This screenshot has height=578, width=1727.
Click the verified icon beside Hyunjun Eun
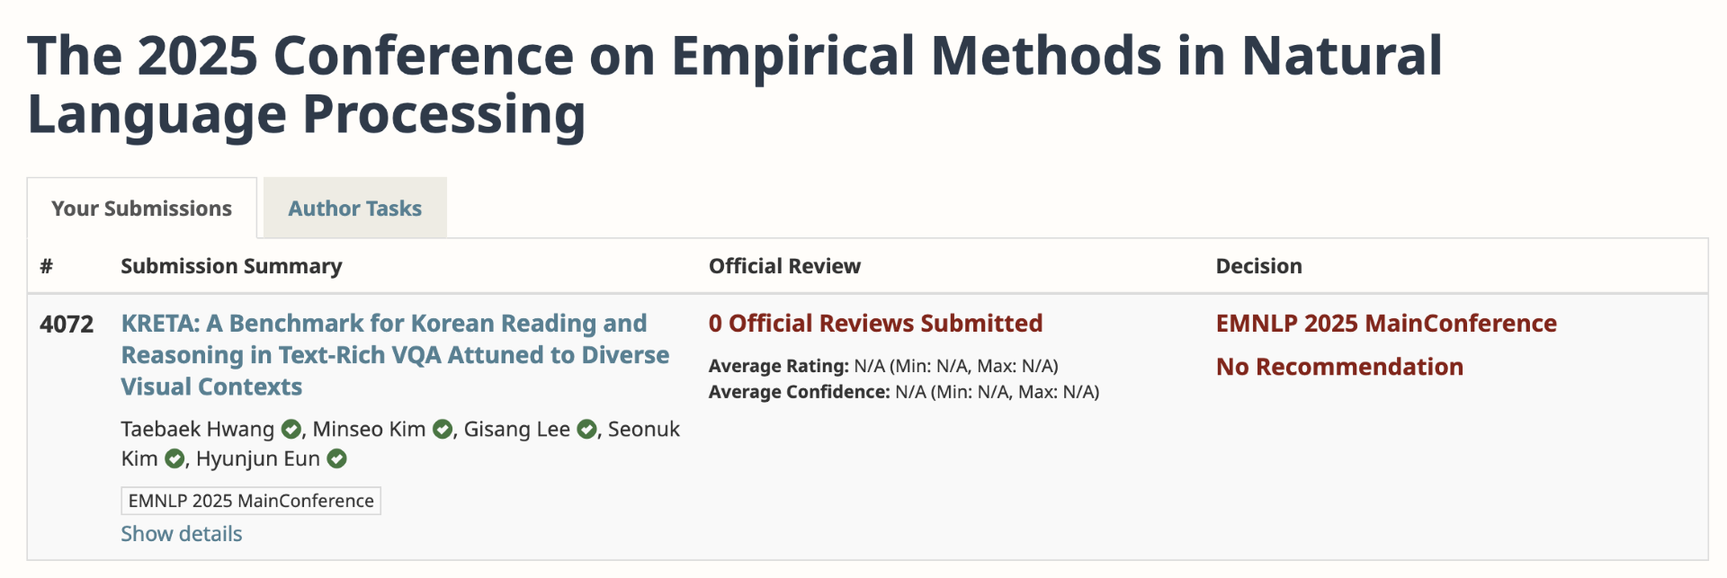336,459
